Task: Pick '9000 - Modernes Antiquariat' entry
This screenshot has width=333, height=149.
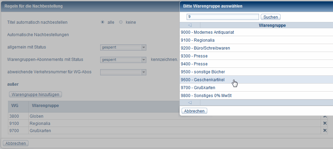Action: tap(207, 32)
